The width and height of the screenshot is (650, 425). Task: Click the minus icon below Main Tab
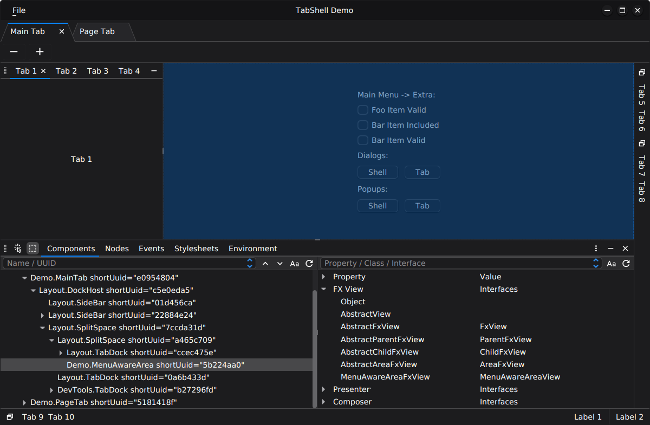14,52
